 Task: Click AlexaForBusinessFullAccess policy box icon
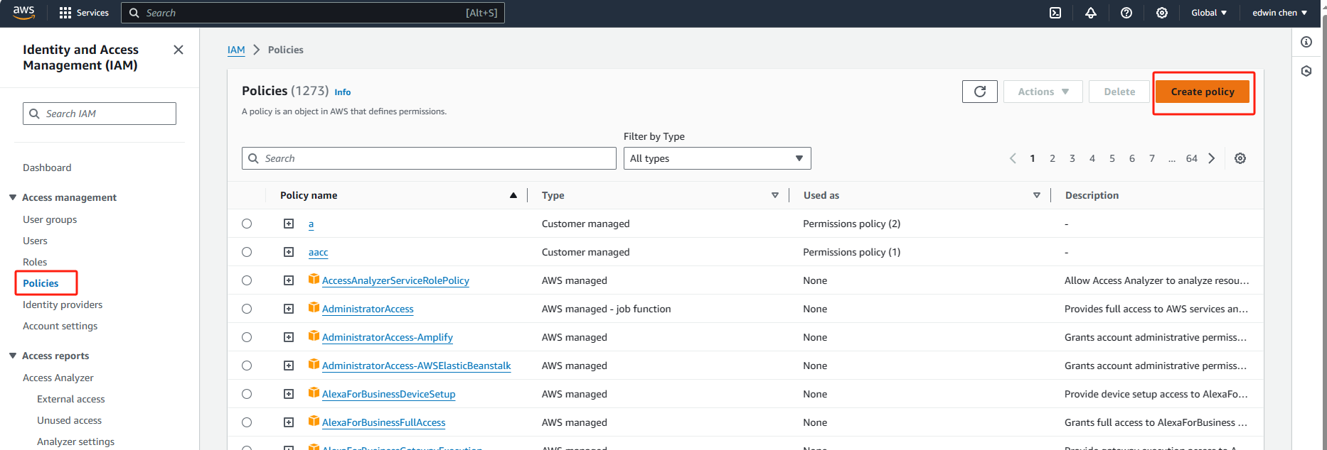pyautogui.click(x=314, y=421)
